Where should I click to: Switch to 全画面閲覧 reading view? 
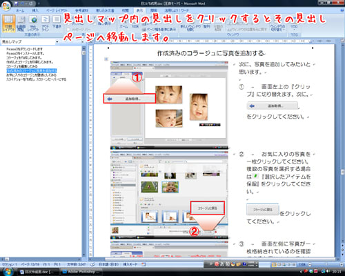point(21,23)
